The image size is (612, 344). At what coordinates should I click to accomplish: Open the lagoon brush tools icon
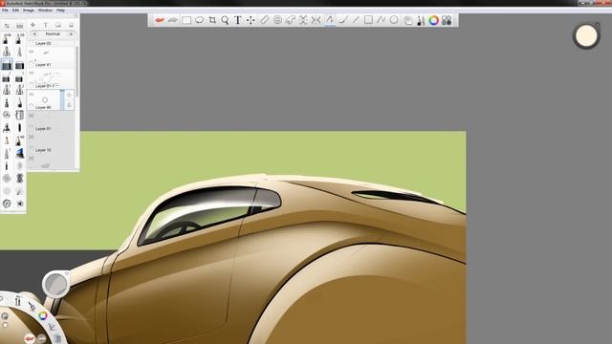click(x=17, y=300)
